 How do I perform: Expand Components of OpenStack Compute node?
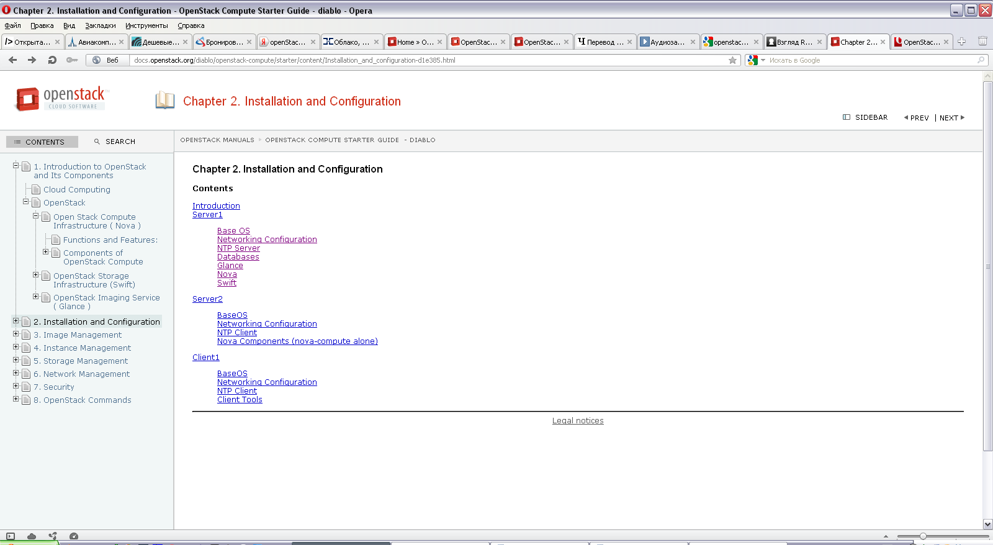(x=46, y=251)
